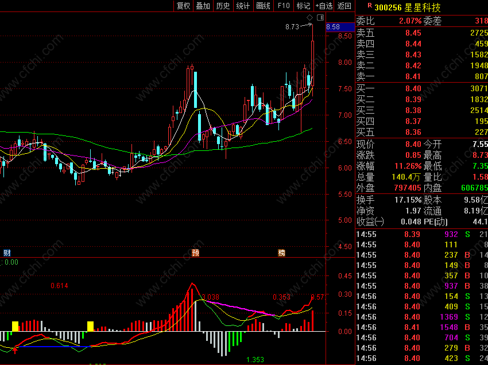This screenshot has width=488, height=365.
Task: Click the 涨幅 value 11.26%
Action: point(408,166)
